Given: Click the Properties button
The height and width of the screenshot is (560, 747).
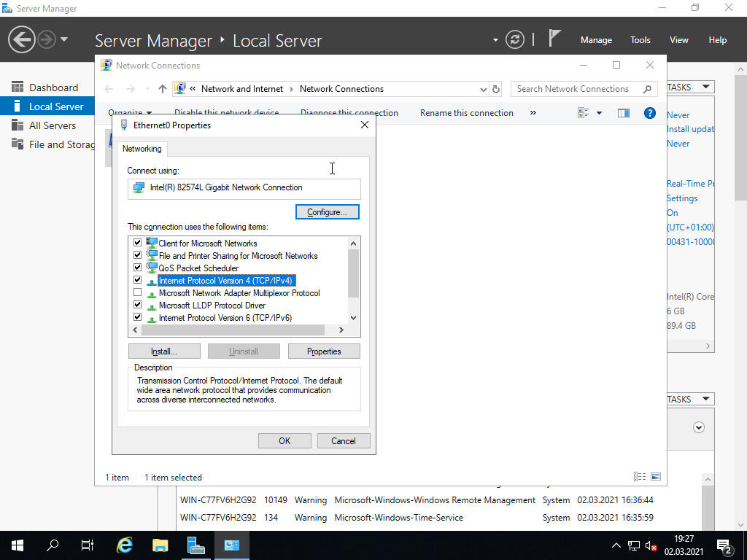Looking at the screenshot, I should click(324, 351).
